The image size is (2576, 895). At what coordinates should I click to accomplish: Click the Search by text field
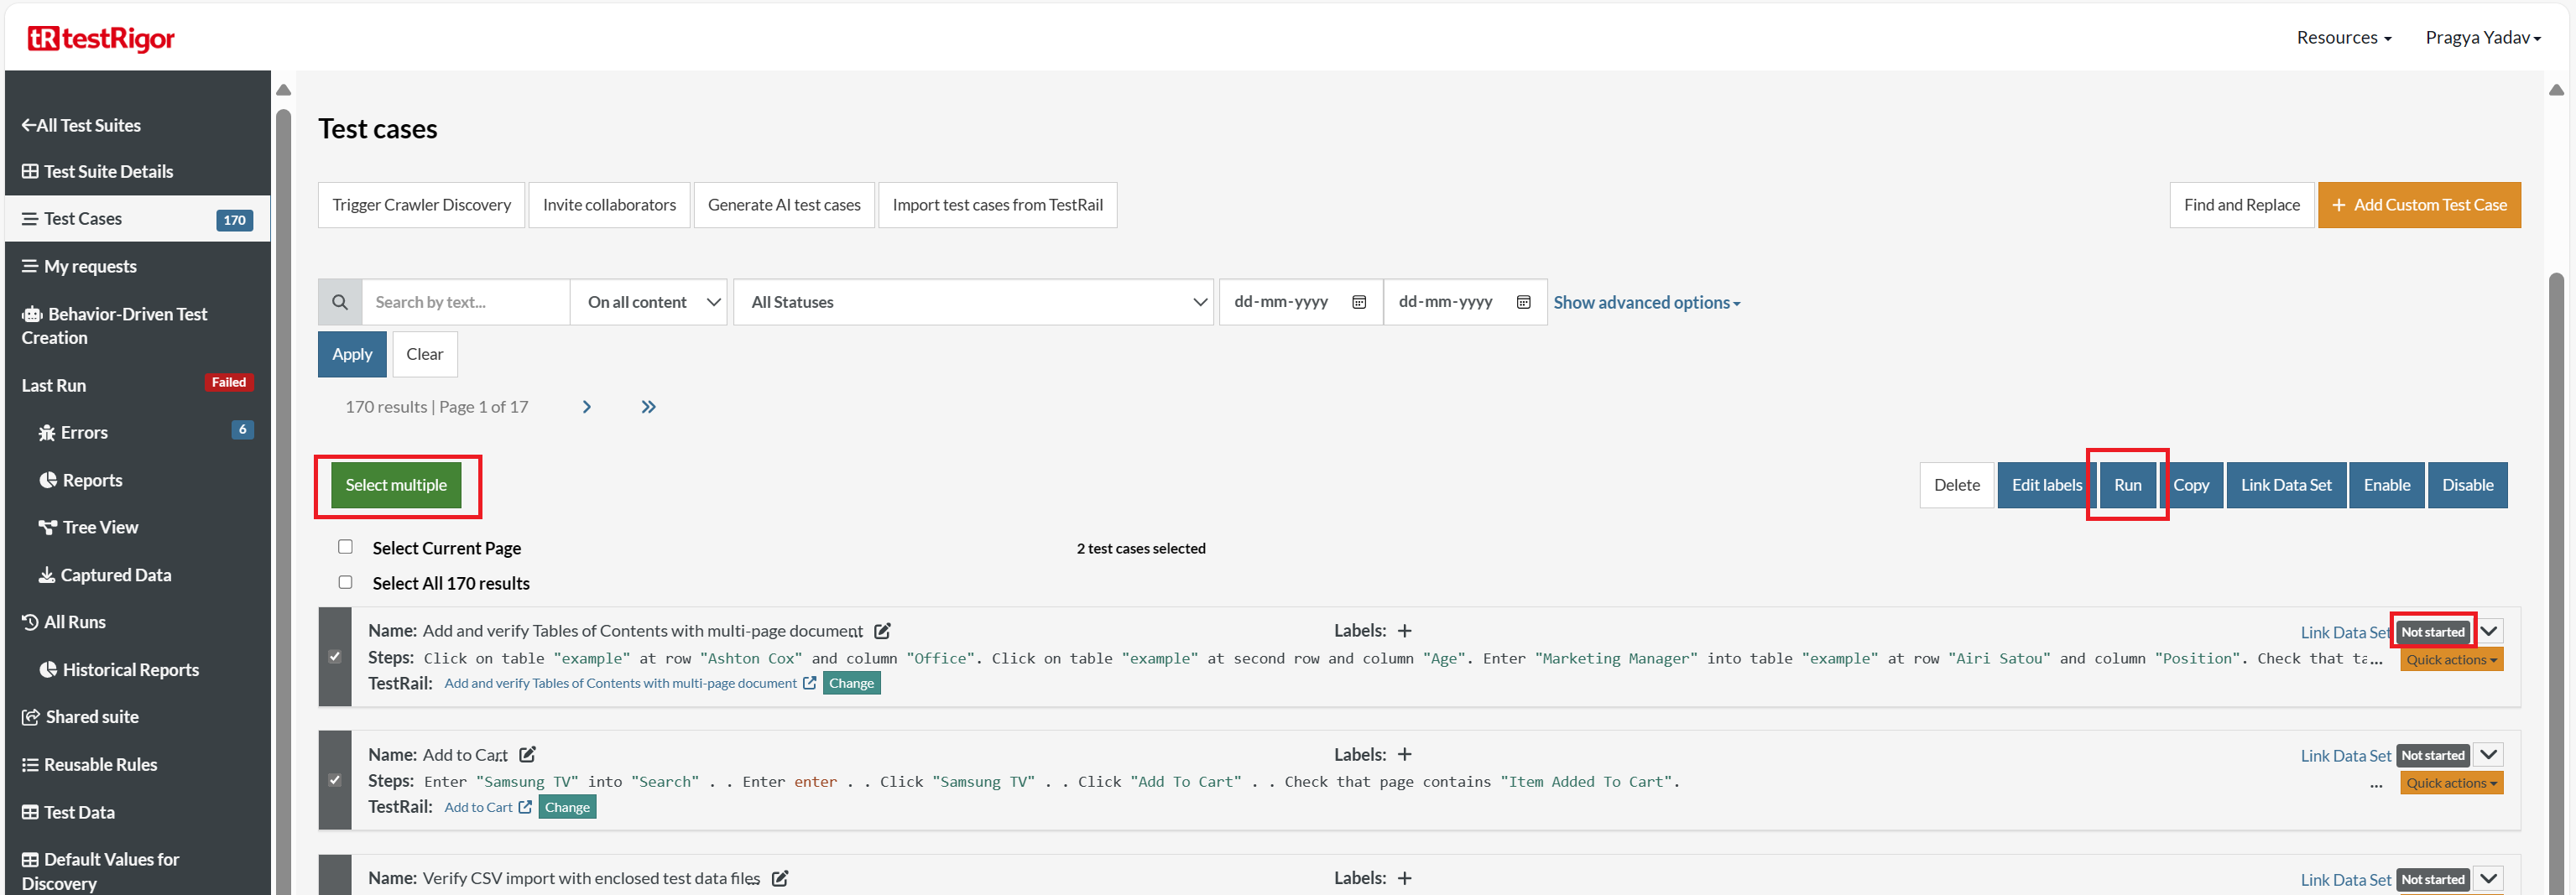click(466, 302)
